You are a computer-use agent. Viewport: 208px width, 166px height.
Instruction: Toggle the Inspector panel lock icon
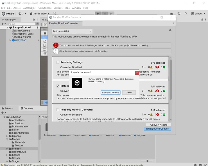(x=202, y=19)
